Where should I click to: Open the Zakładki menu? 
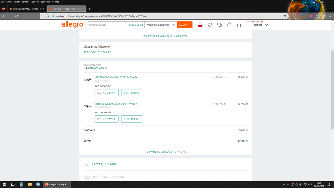pyautogui.click(x=35, y=2)
